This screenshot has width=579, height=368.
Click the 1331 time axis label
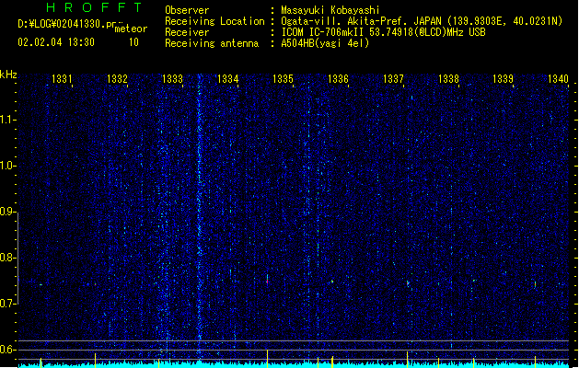62,78
